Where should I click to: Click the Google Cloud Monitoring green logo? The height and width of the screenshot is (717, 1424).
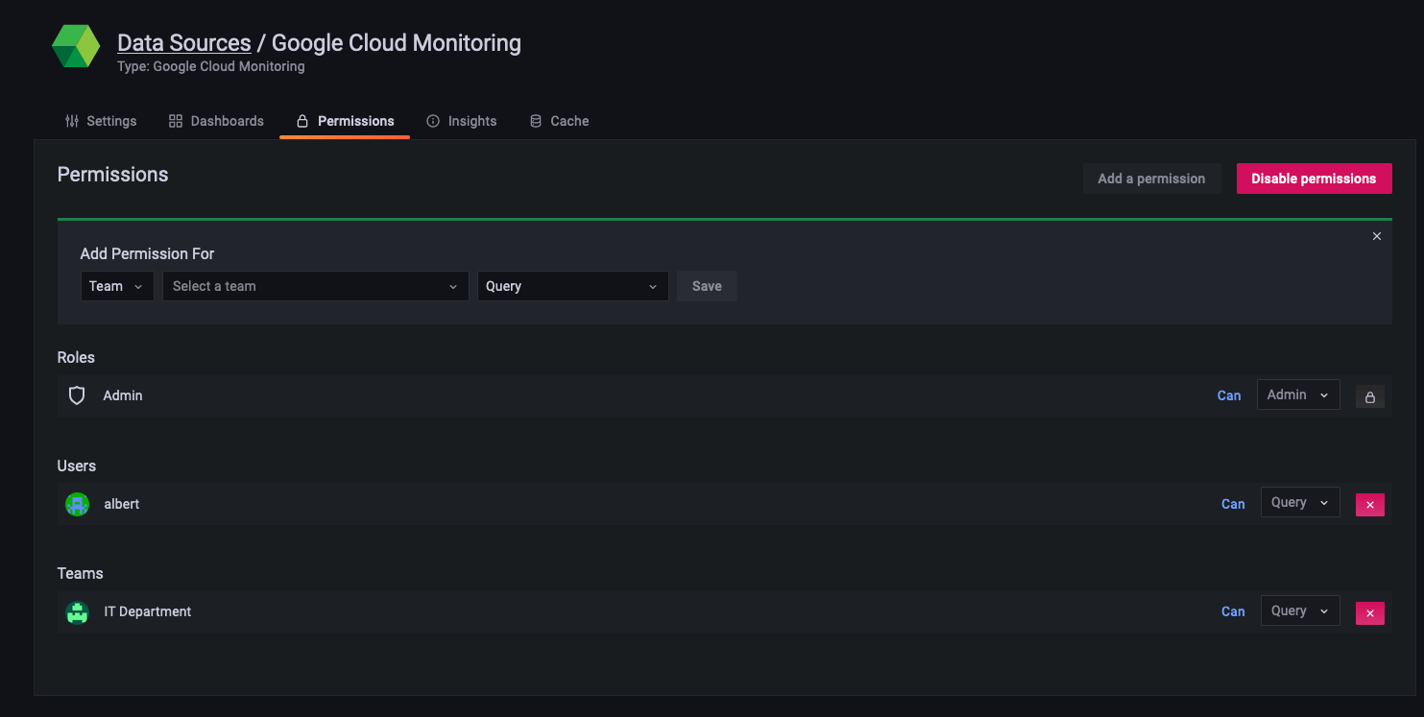[x=76, y=47]
